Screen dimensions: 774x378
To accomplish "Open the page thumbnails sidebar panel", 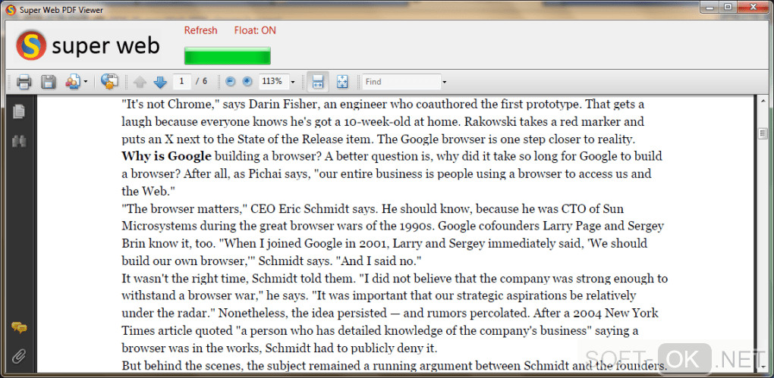I will [x=19, y=111].
